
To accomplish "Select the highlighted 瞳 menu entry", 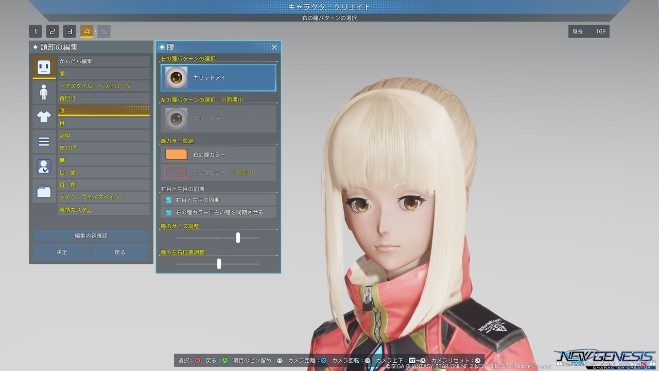I will [x=104, y=111].
